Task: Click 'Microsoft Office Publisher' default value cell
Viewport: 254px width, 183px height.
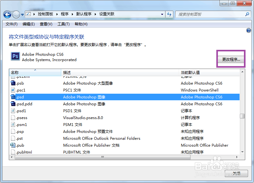Action: click(205, 145)
